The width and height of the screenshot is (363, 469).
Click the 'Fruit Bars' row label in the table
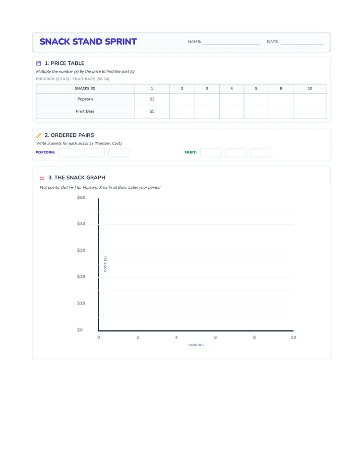pyautogui.click(x=85, y=111)
